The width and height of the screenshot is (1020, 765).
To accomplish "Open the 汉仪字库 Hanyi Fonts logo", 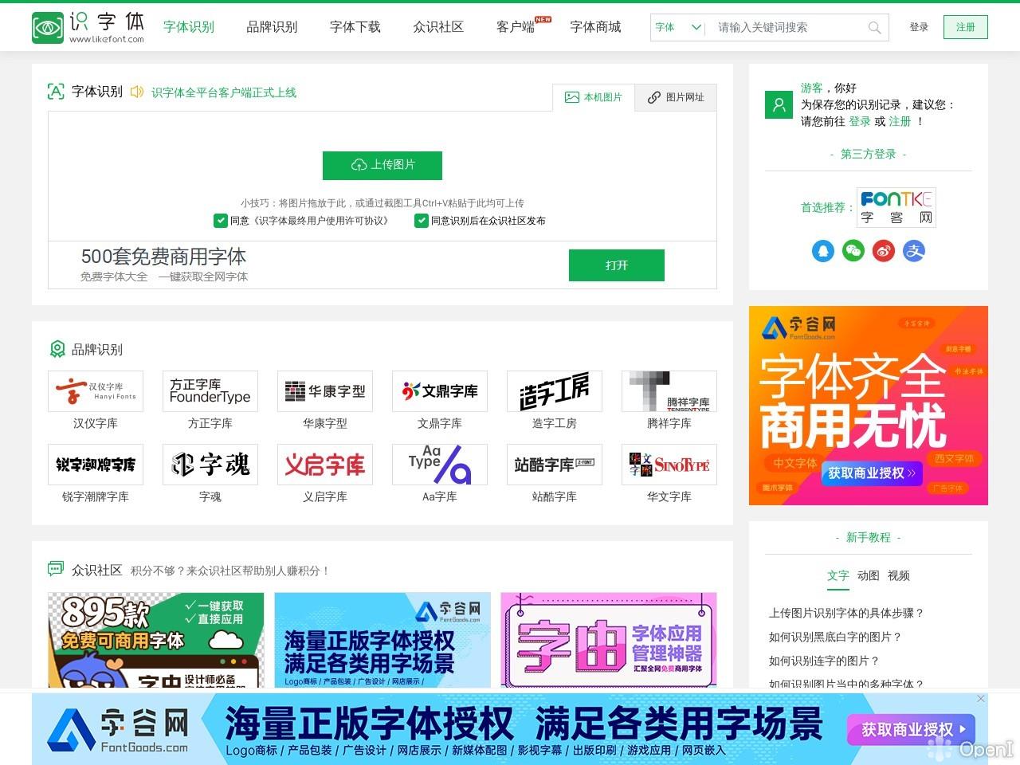I will (x=95, y=391).
